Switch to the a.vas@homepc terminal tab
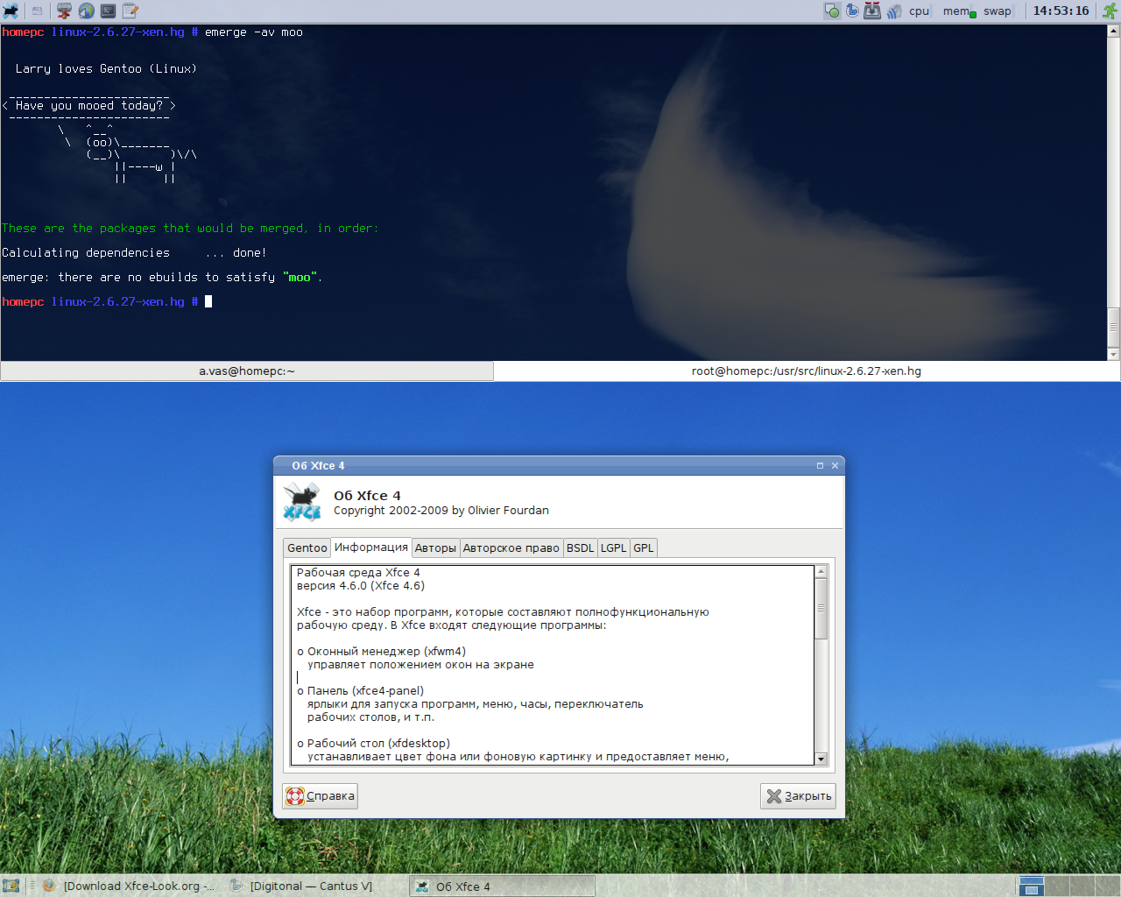The width and height of the screenshot is (1121, 897). [247, 371]
